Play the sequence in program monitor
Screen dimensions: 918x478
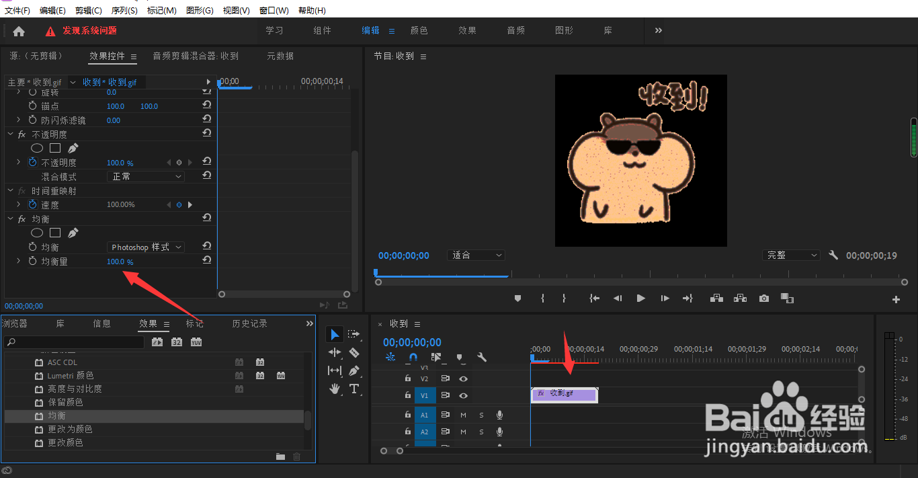pos(640,298)
